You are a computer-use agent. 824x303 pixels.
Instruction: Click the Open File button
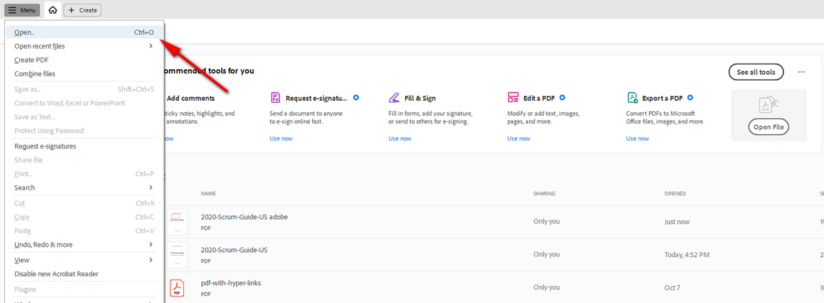(x=768, y=128)
